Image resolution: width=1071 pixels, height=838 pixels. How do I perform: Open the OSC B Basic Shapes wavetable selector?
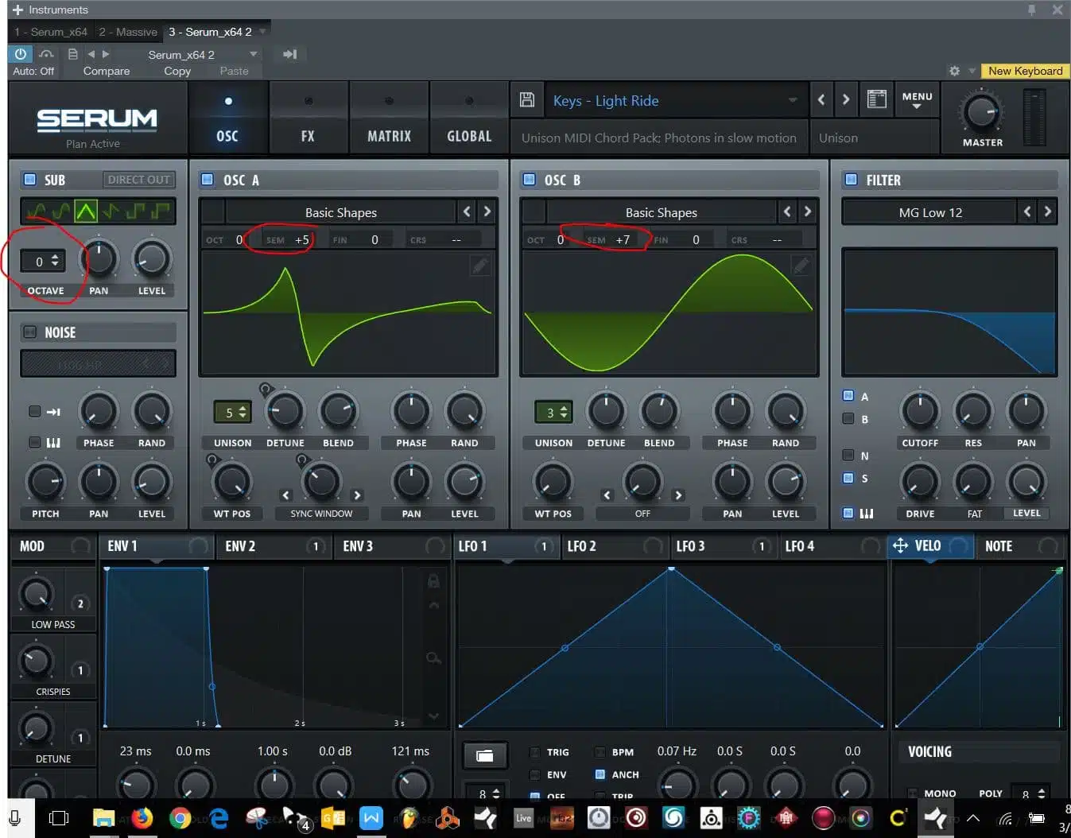pyautogui.click(x=662, y=212)
